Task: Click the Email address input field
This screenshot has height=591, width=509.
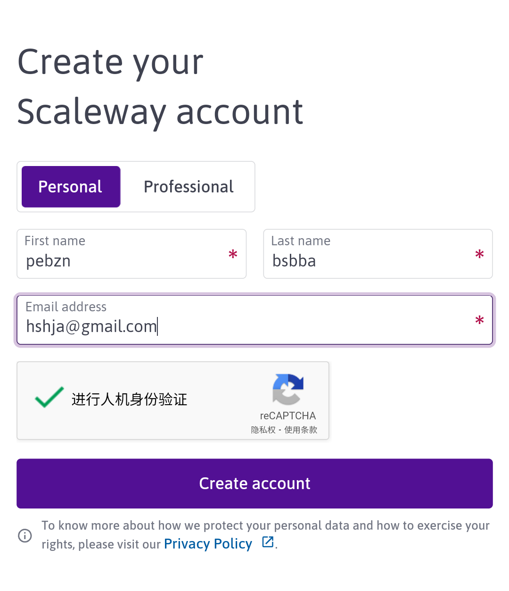Action: tap(245, 326)
